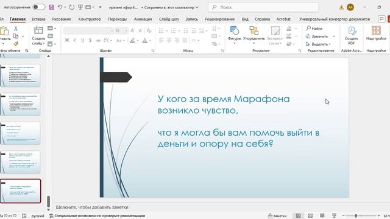390x219 pixels.
Task: Open the font name combo box
Action: pyautogui.click(x=88, y=30)
